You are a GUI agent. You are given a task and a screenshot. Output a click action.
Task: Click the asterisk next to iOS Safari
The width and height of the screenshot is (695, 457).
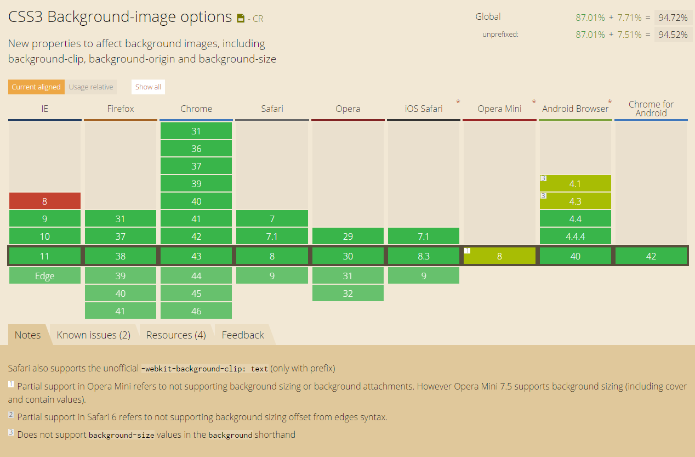[458, 103]
